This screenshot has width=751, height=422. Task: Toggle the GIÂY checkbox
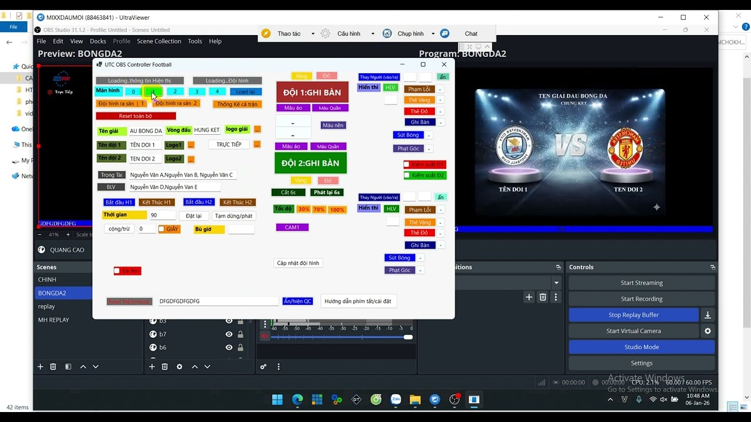click(161, 229)
